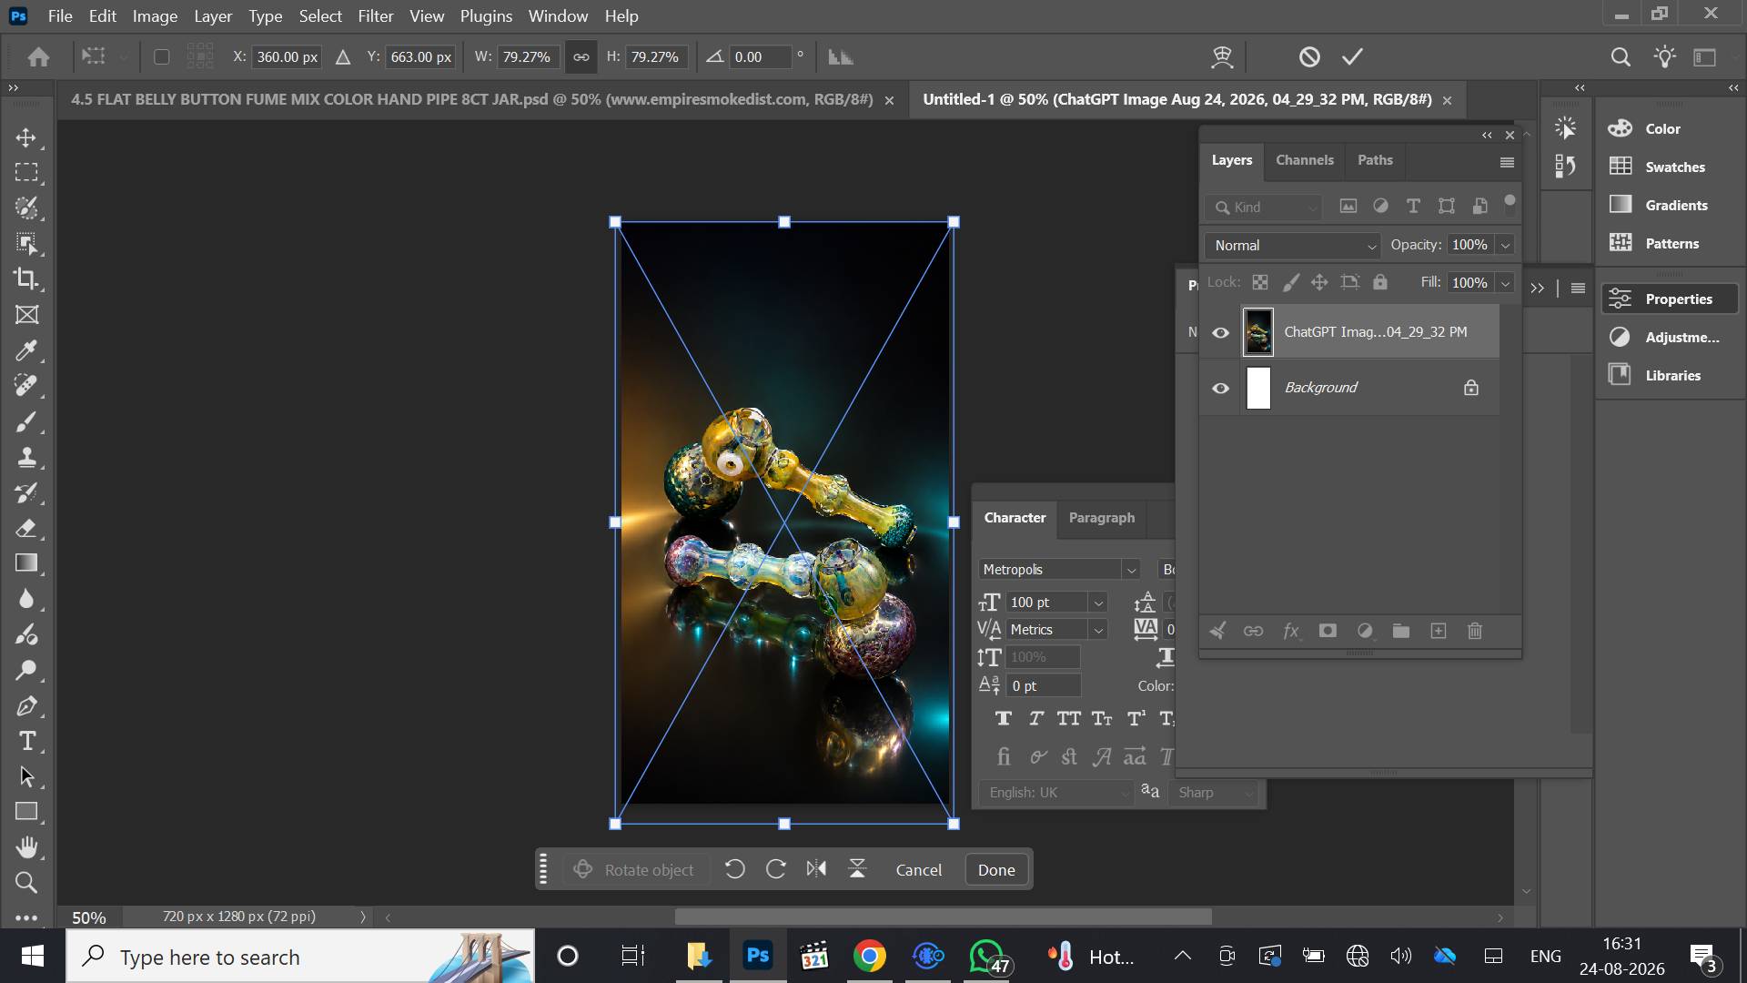Image resolution: width=1747 pixels, height=983 pixels.
Task: Select the Eyedropper tool
Action: pos(26,350)
